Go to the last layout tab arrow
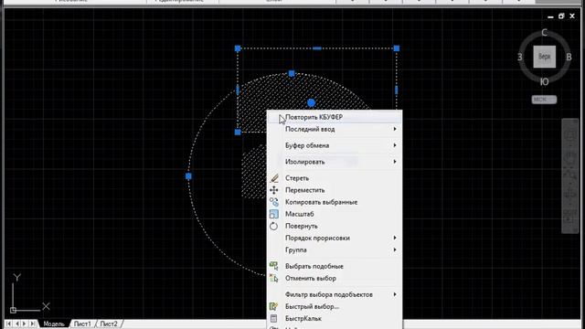585x329 pixels. [x=33, y=324]
